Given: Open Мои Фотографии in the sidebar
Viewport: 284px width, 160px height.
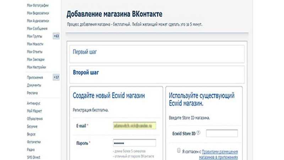Looking at the screenshot, I should click(x=38, y=5).
